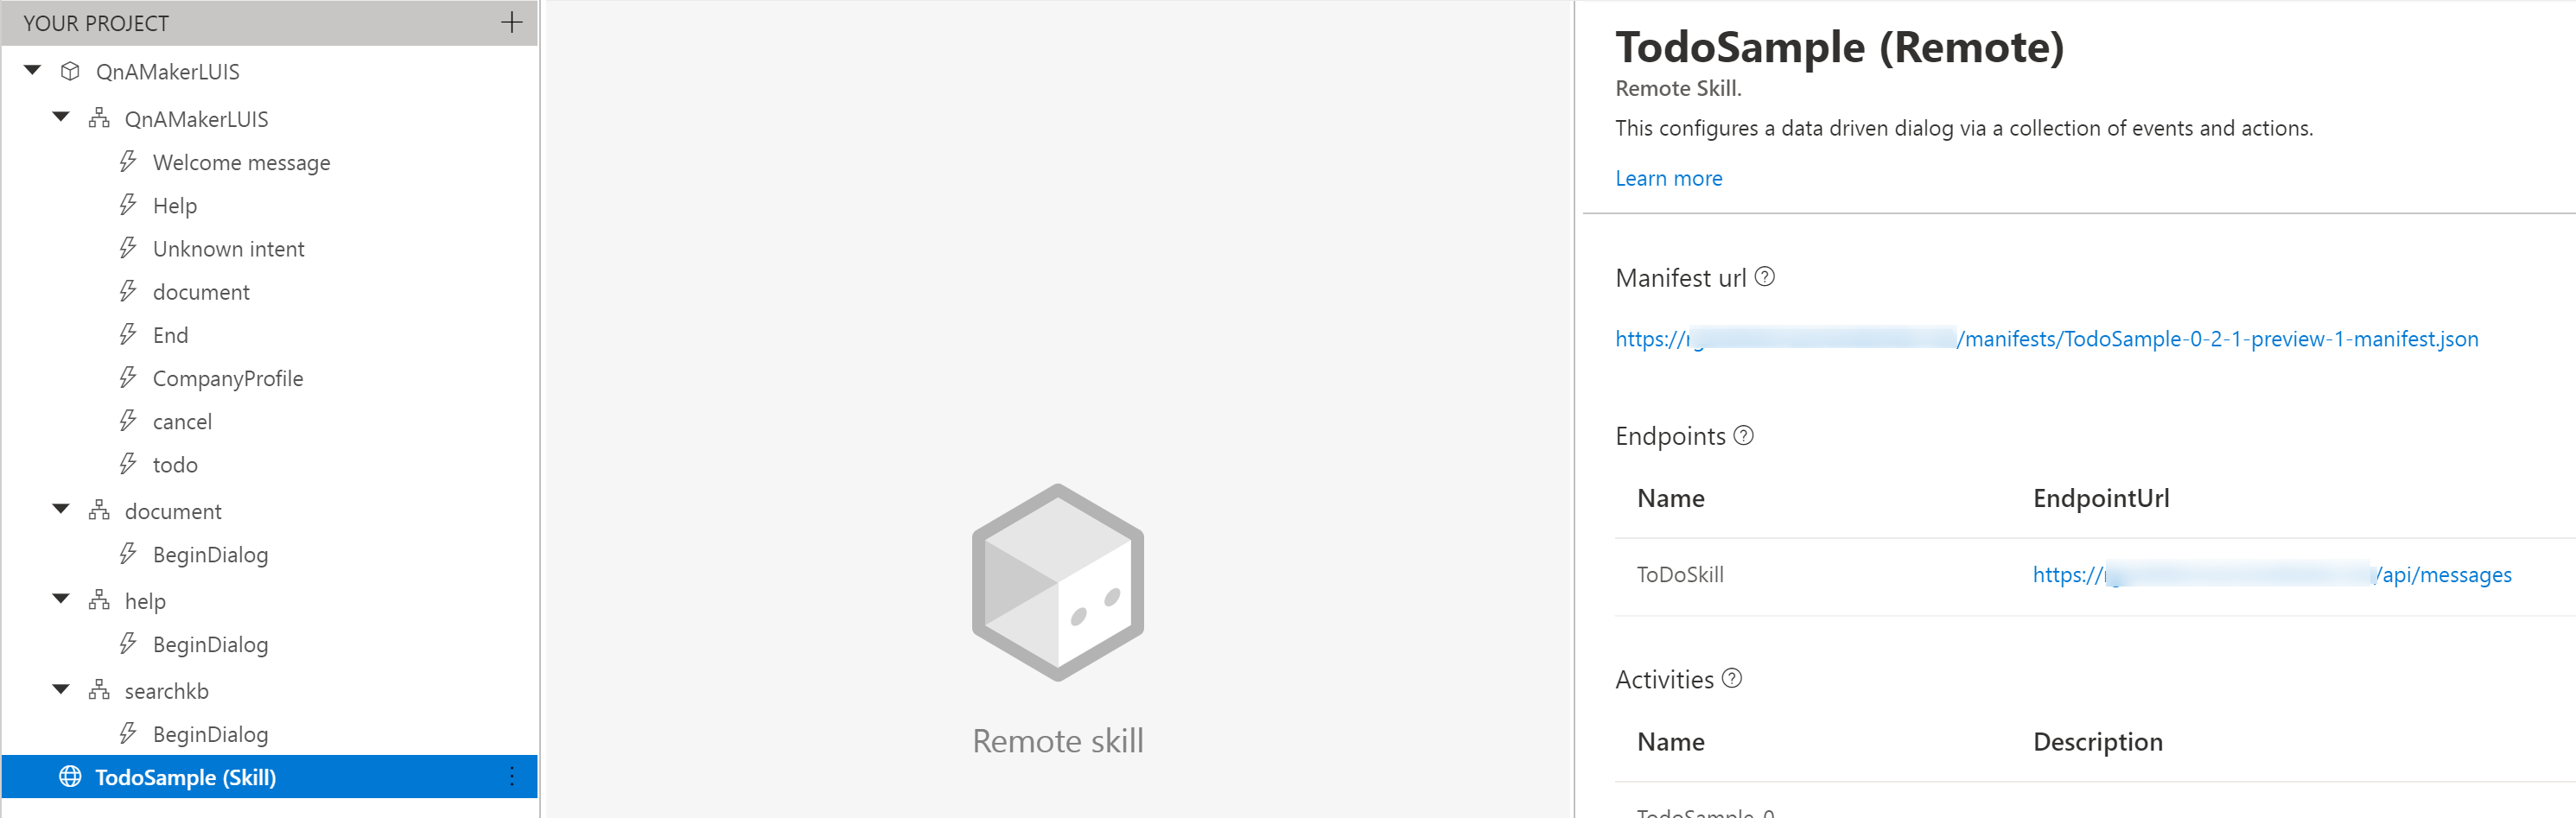Click the plus button to add new item

512,22
